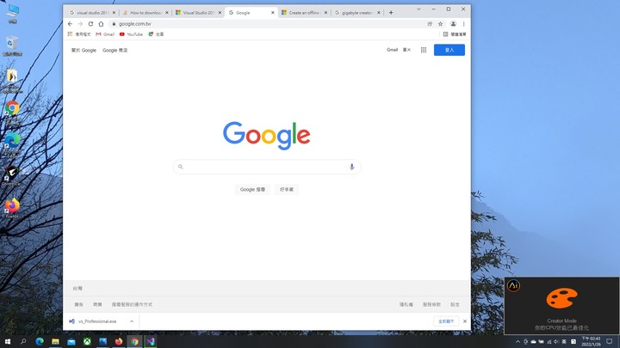Open the reading list panel

(455, 34)
